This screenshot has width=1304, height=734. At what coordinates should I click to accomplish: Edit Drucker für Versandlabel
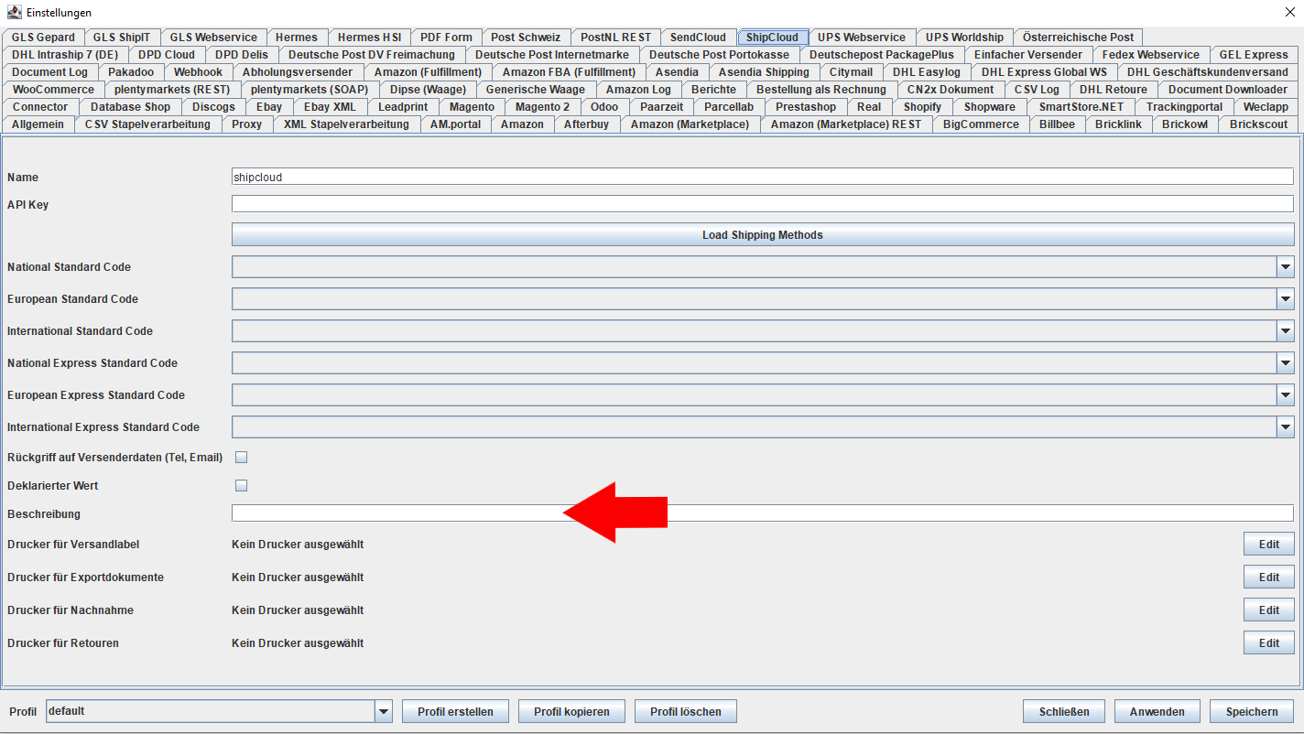1268,545
